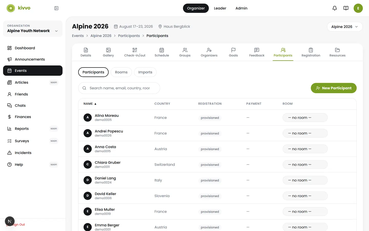
Task: Open the Alpine 2026 event selector dropdown
Action: (345, 27)
